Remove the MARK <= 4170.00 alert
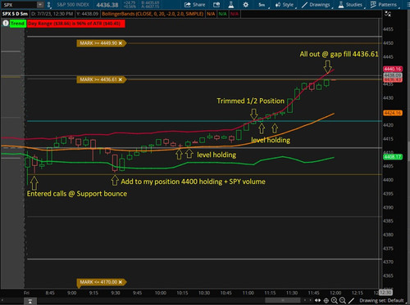The width and height of the screenshot is (410, 305). pos(121,282)
